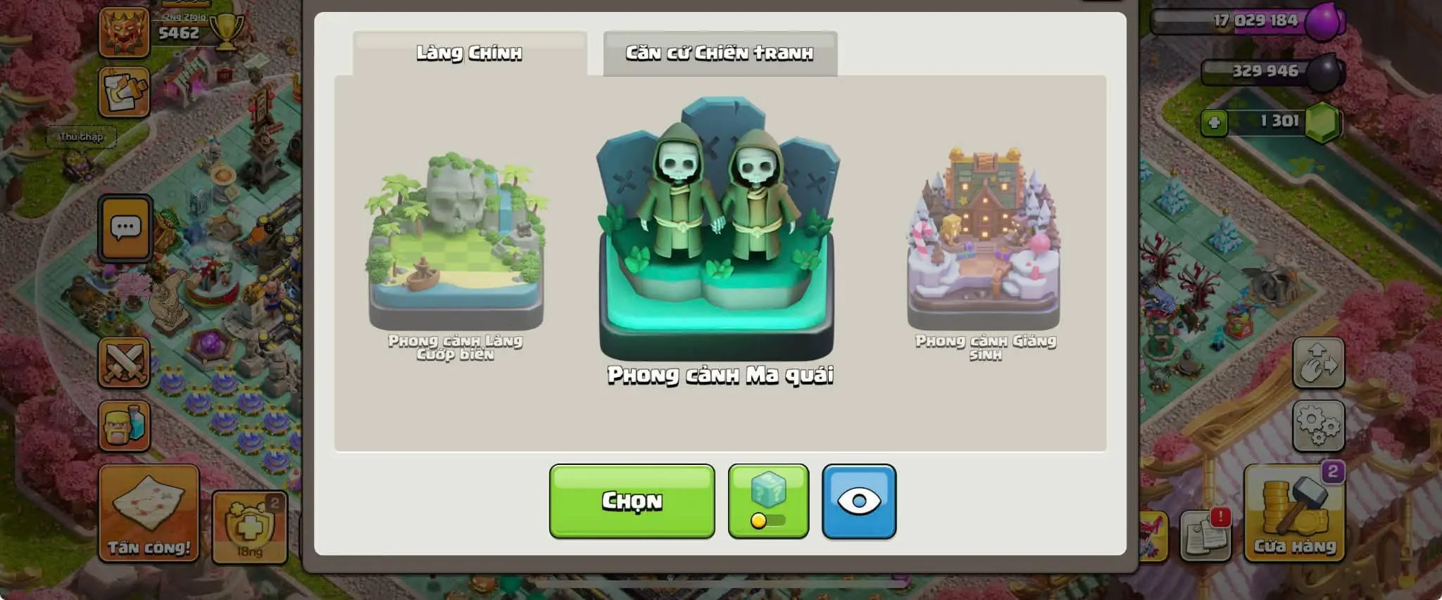The image size is (1442, 600).
Task: Open the Cửa Hàng shop button
Action: point(1294,513)
